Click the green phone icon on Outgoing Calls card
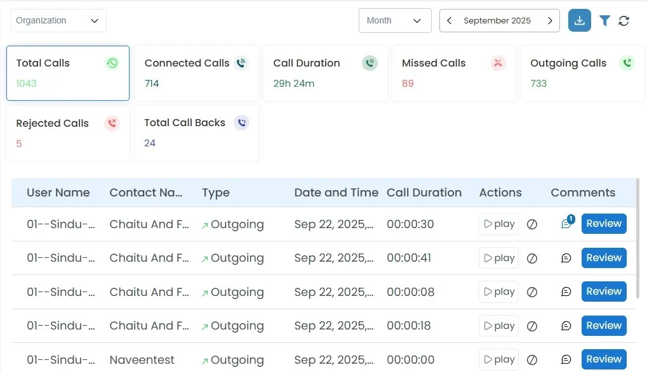Image resolution: width=647 pixels, height=372 pixels. [627, 63]
